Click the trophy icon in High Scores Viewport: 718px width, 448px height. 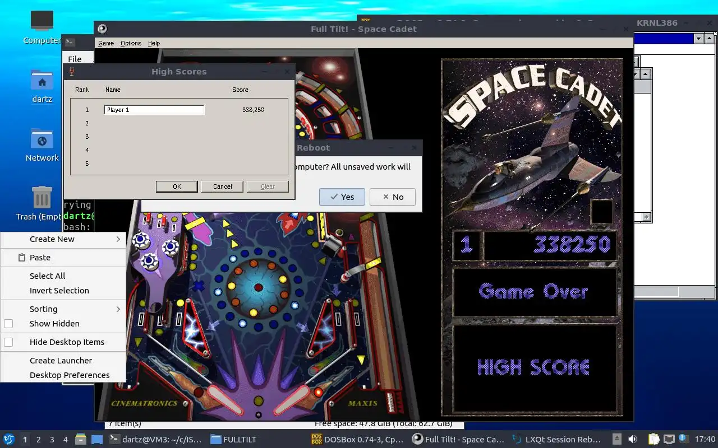pyautogui.click(x=71, y=72)
